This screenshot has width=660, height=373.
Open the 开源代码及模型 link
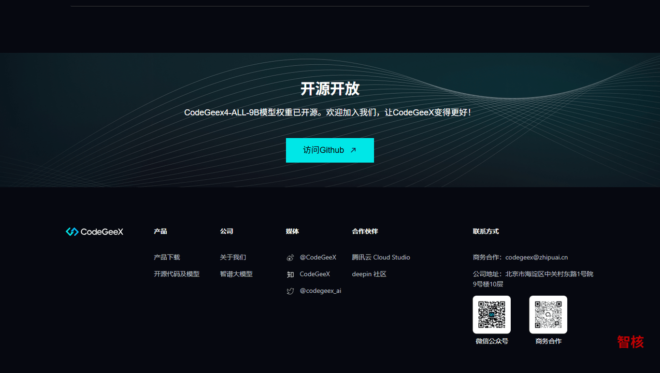[x=177, y=274]
